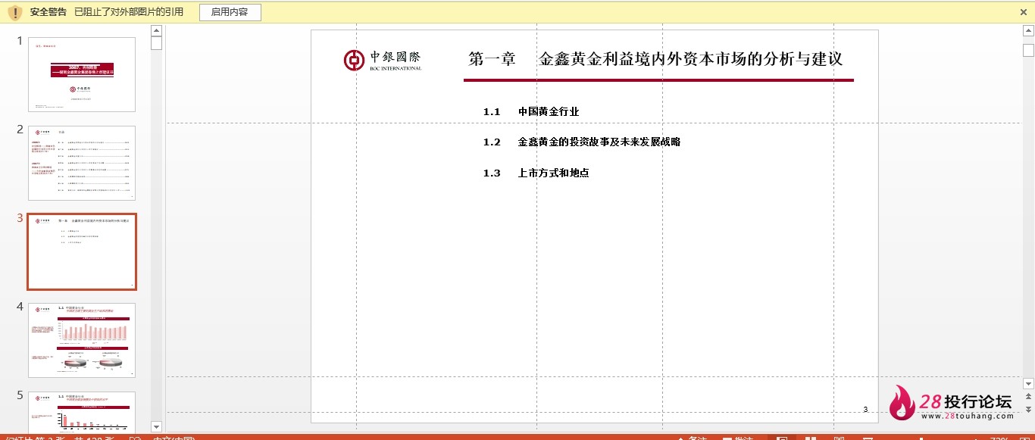Click the 安全警告 label
Screen dimensions: 1035x440
point(48,12)
